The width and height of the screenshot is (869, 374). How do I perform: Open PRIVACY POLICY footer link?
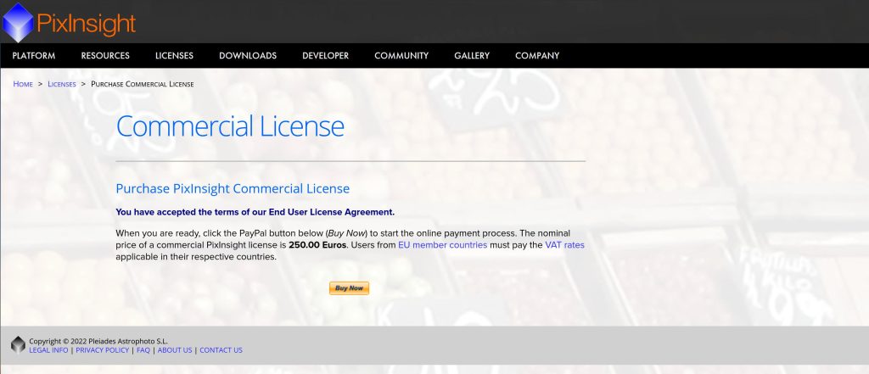click(x=102, y=350)
